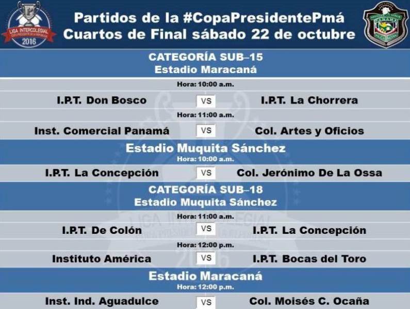Click VS box beside I.P.T. De Colón
410x309 pixels.
[206, 229]
